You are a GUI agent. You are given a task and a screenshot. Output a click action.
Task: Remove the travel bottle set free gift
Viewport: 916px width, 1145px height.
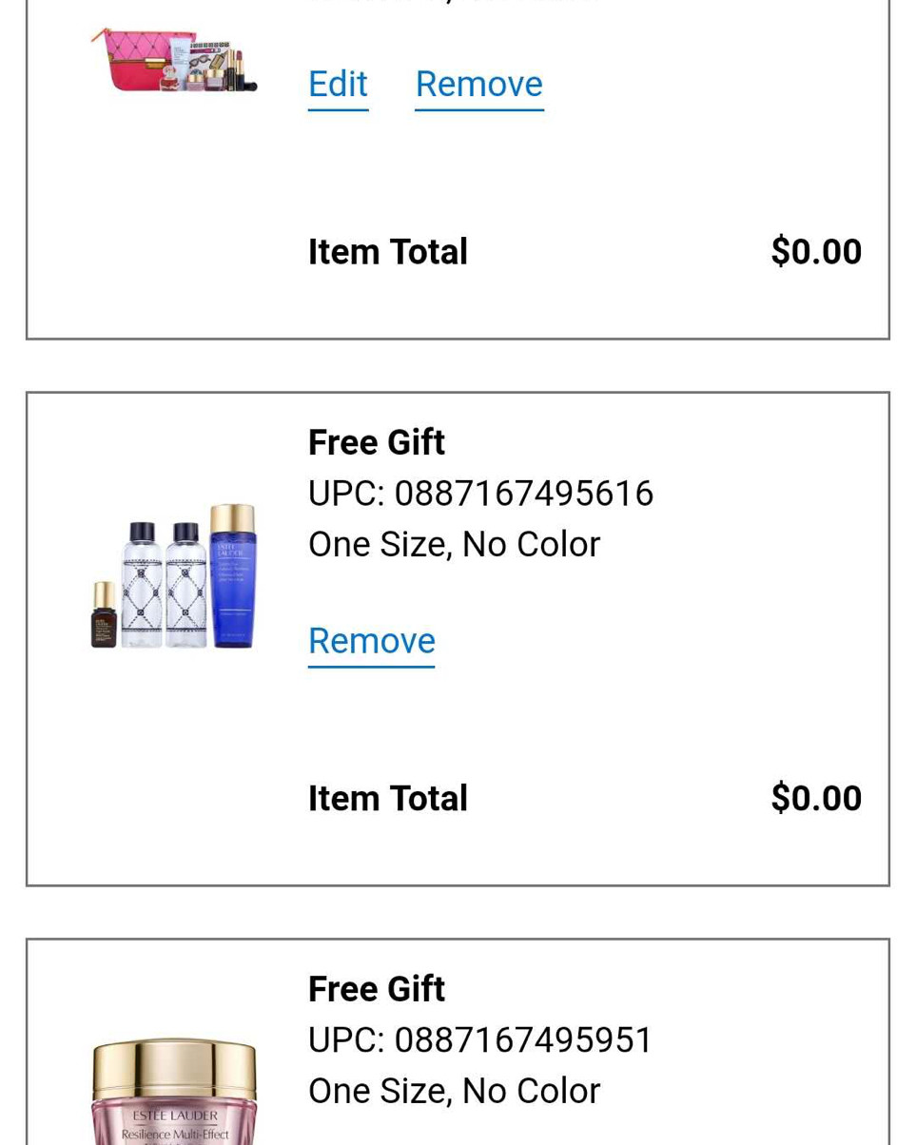point(371,641)
